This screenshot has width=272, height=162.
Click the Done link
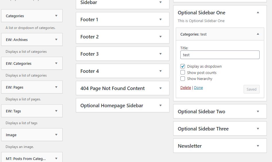pyautogui.click(x=198, y=88)
